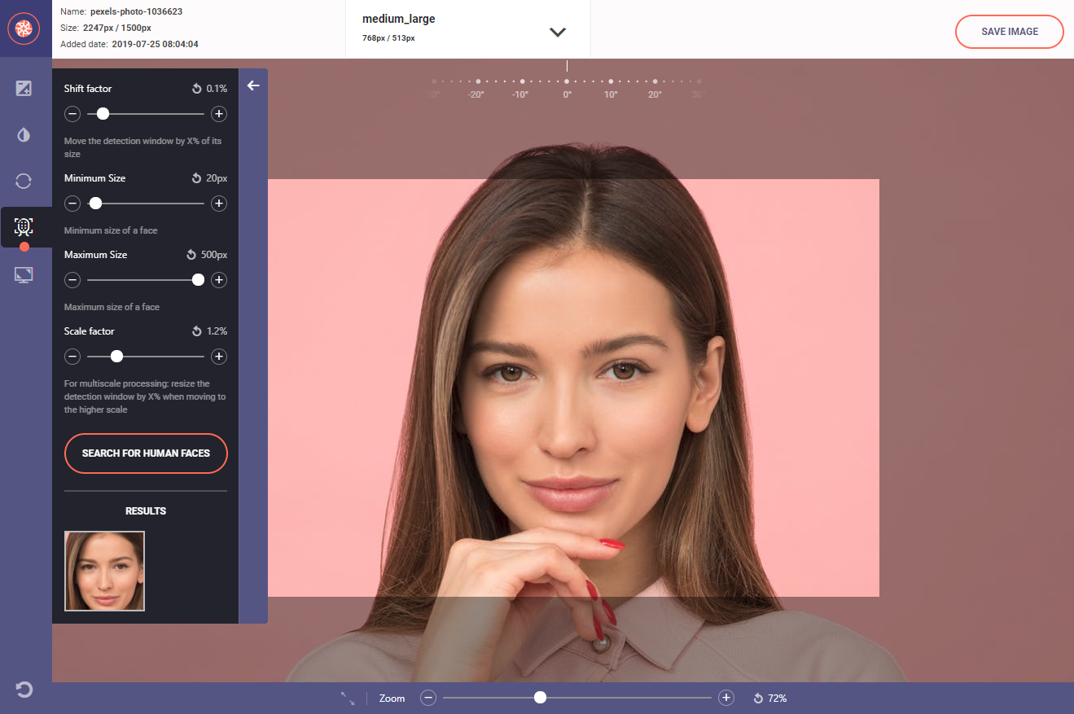Image resolution: width=1074 pixels, height=714 pixels.
Task: Select the detected face result thumbnail
Action: coord(104,572)
